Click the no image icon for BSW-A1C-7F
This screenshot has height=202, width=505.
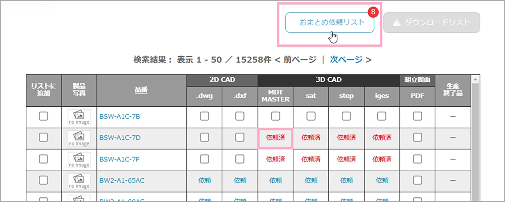[x=79, y=159]
